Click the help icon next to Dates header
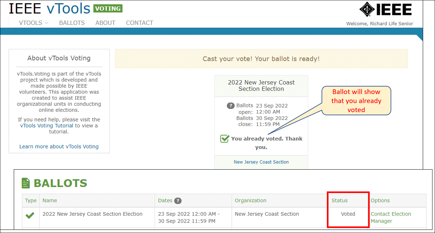435x233 pixels. click(178, 201)
